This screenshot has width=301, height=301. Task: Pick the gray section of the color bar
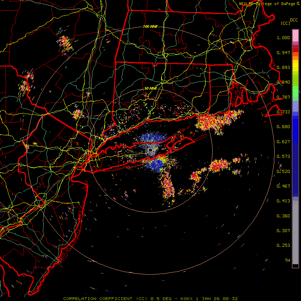(295, 232)
